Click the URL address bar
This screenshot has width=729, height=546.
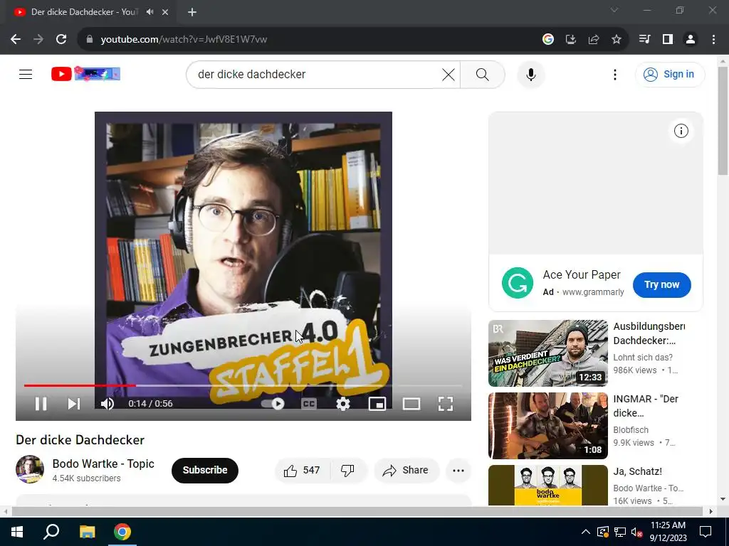coord(307,40)
